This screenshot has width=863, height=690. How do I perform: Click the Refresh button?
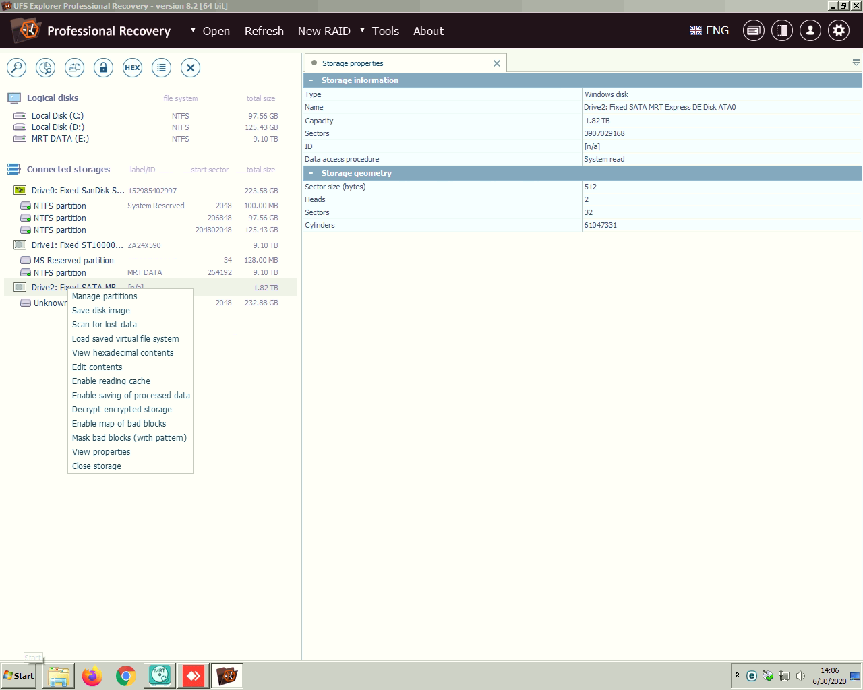[264, 31]
